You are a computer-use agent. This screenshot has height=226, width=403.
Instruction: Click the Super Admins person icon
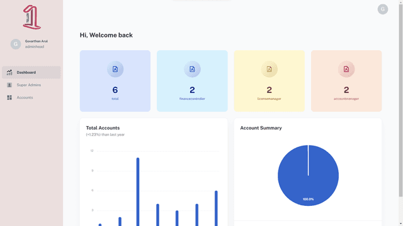coord(9,85)
